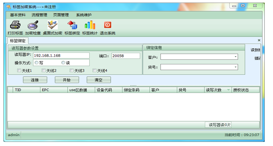Screen dimensions: 273x146
Task: Open the 加密检查 magnifier tool
Action: click(33, 28)
